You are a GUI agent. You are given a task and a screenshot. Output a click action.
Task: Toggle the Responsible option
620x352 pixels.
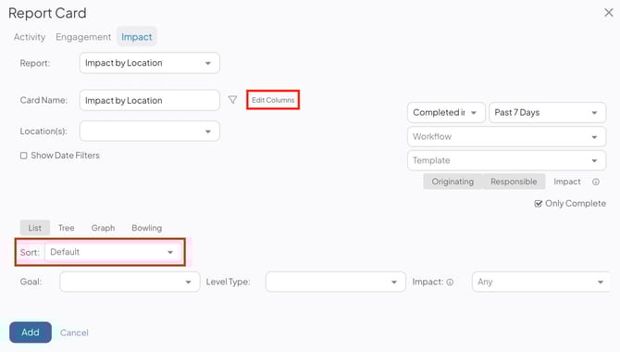click(x=514, y=182)
